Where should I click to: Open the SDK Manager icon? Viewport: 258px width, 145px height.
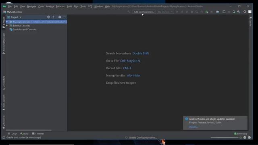(239, 12)
